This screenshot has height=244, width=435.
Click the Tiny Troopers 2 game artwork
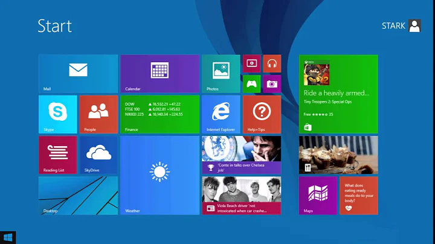pos(317,74)
